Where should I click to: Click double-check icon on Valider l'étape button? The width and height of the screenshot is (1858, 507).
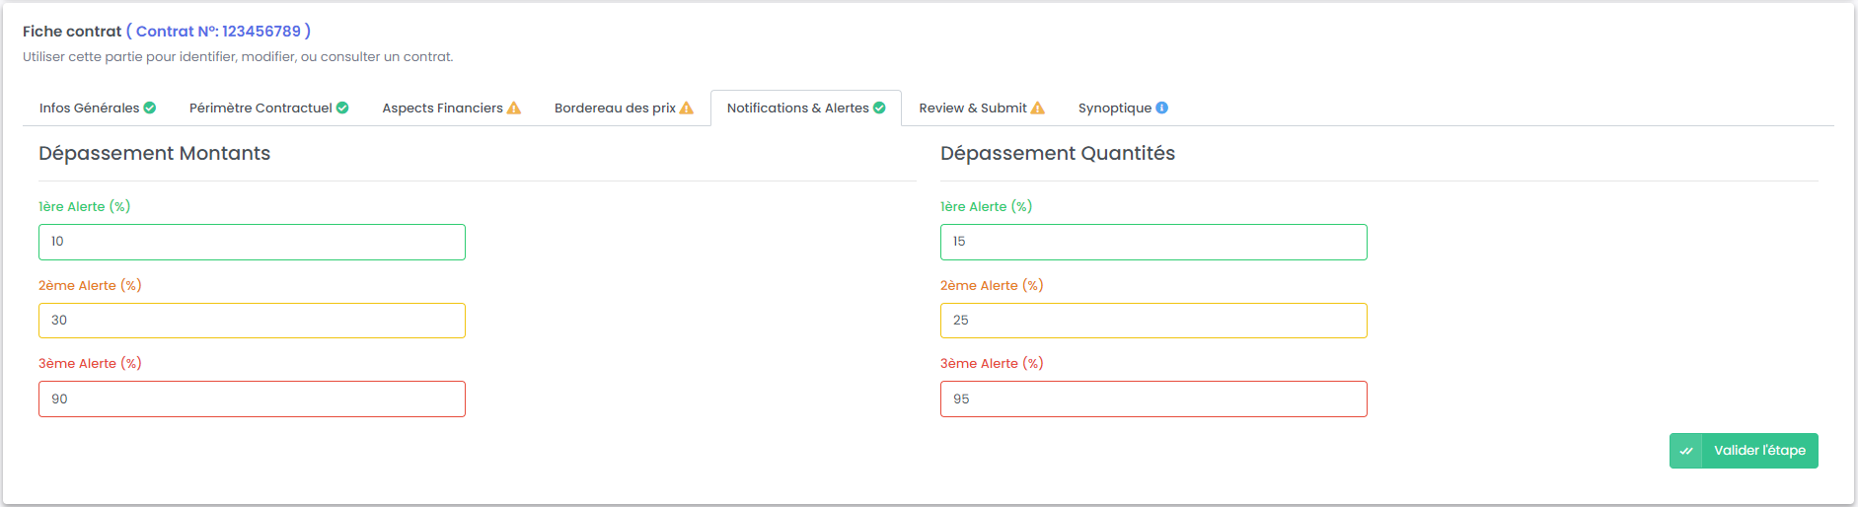[x=1686, y=451]
